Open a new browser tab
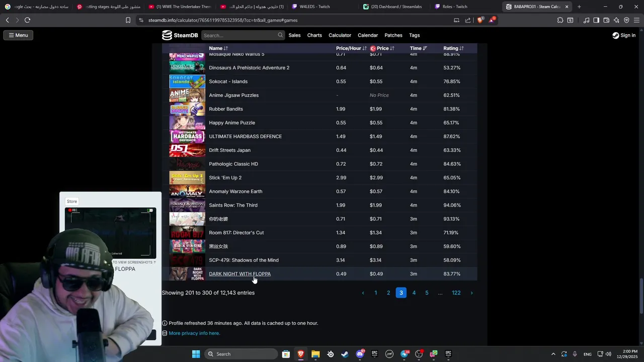Screen dimensions: 644x362 (x=579, y=7)
